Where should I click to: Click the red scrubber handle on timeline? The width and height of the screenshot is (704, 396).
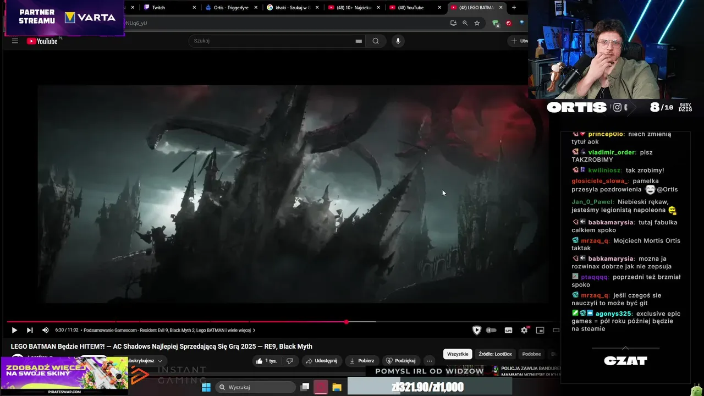point(346,322)
